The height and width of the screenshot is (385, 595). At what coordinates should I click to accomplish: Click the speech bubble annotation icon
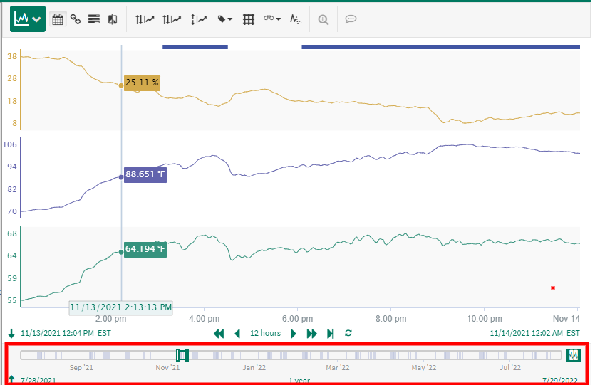351,19
